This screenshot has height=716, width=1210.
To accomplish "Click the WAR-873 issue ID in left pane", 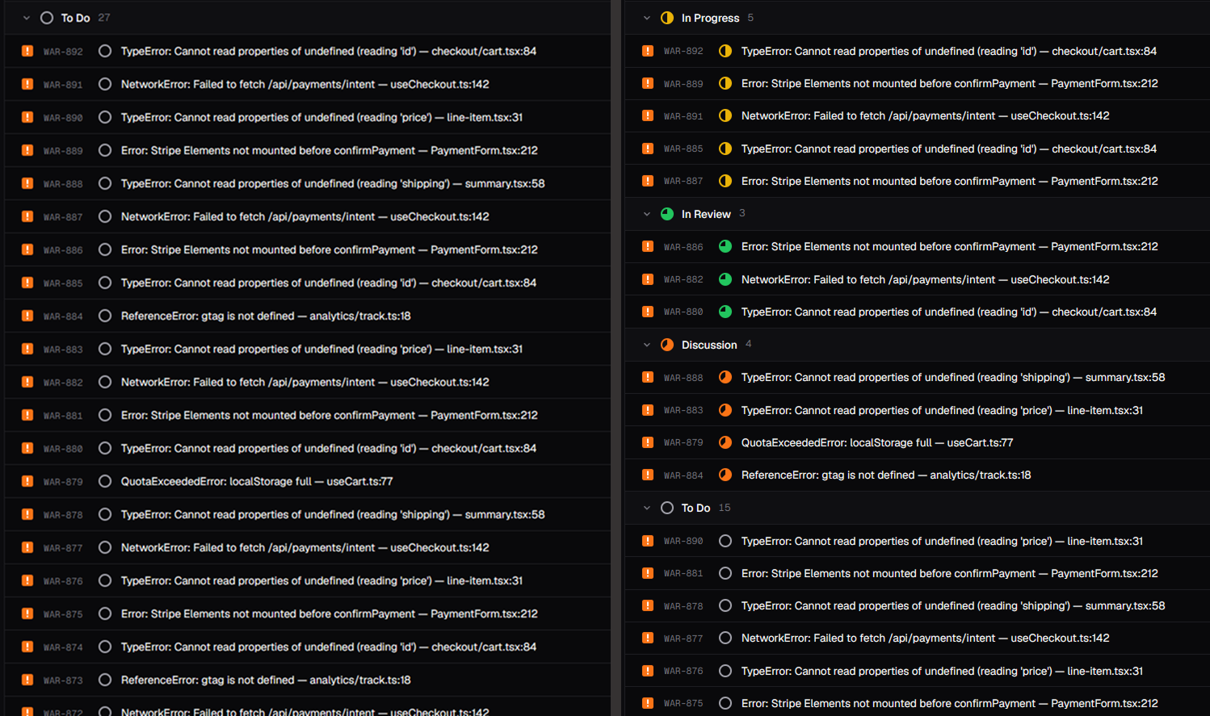I will [x=63, y=680].
